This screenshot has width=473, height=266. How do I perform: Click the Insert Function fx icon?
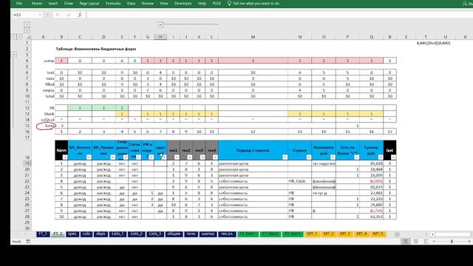click(80, 15)
